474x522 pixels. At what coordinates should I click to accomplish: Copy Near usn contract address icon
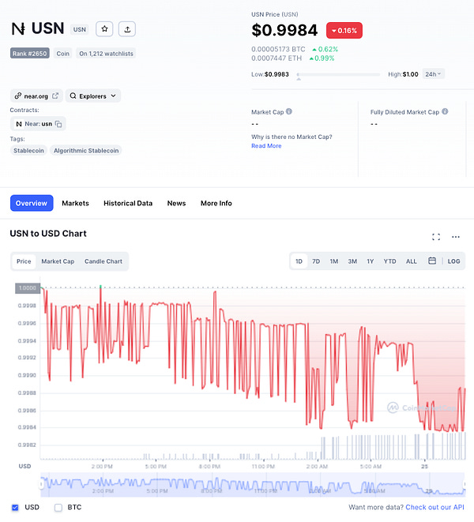pyautogui.click(x=58, y=124)
